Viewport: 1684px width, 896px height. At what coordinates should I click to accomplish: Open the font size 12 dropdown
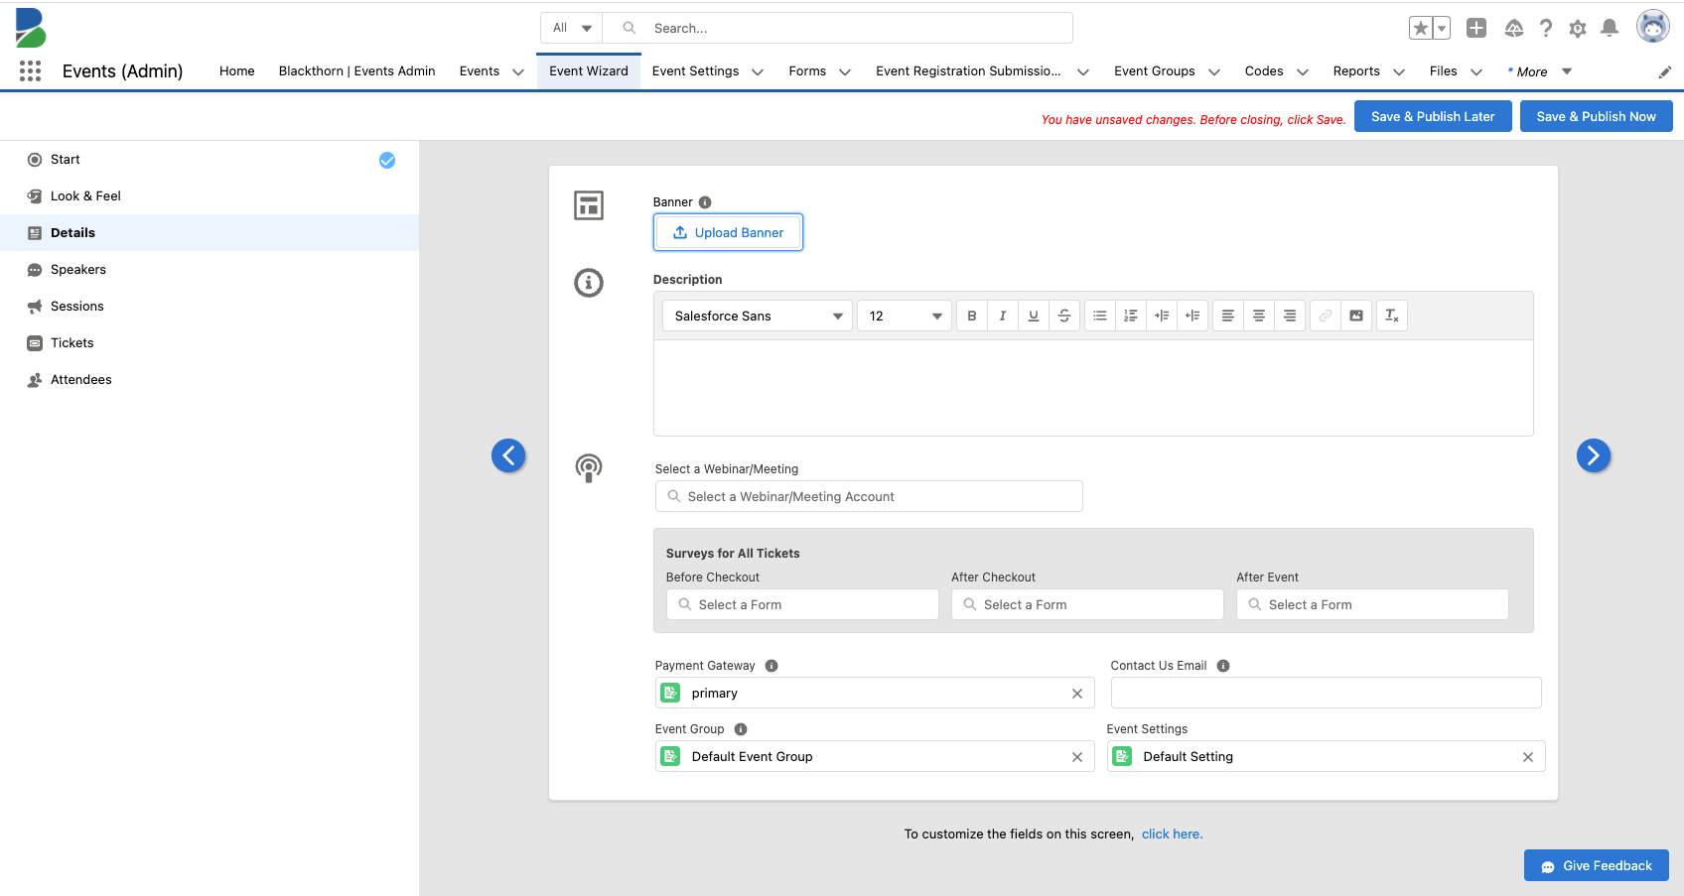point(905,316)
